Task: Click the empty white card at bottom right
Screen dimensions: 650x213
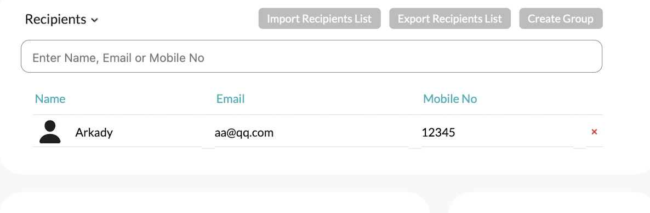Action: [549, 203]
